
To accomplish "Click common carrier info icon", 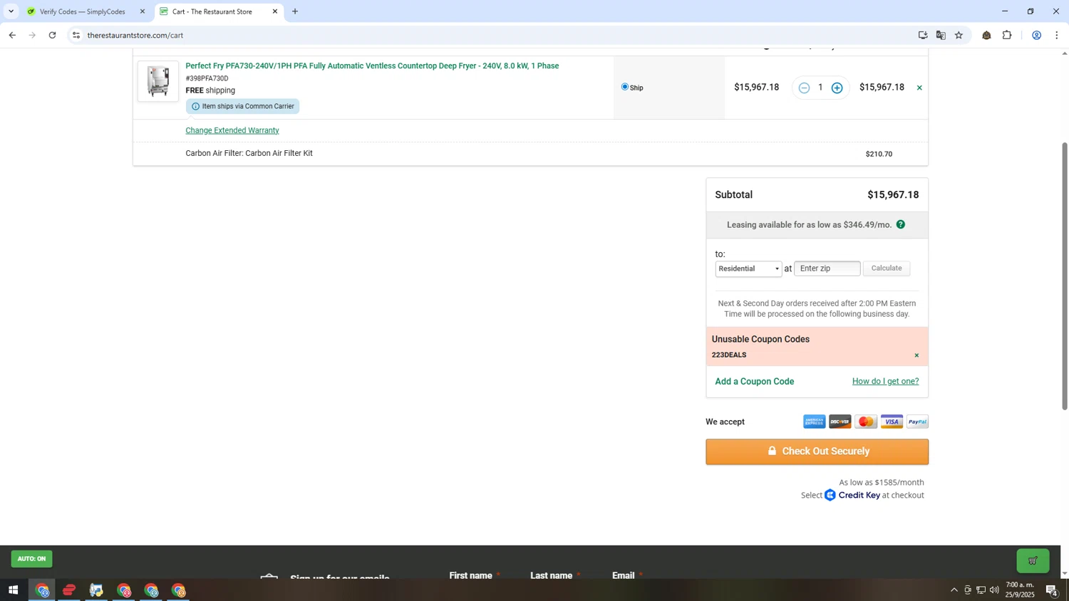I will point(195,106).
